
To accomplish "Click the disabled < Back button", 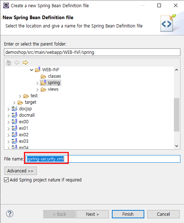I will (60, 214).
